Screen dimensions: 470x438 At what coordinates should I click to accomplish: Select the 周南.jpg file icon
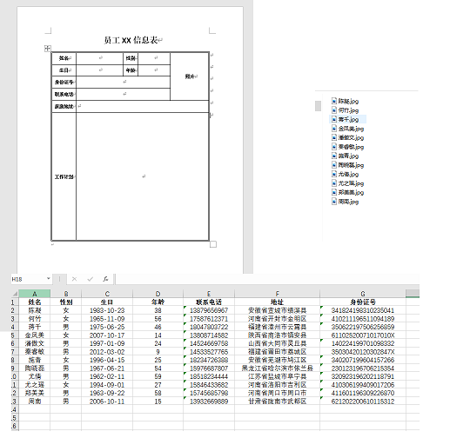(x=334, y=202)
